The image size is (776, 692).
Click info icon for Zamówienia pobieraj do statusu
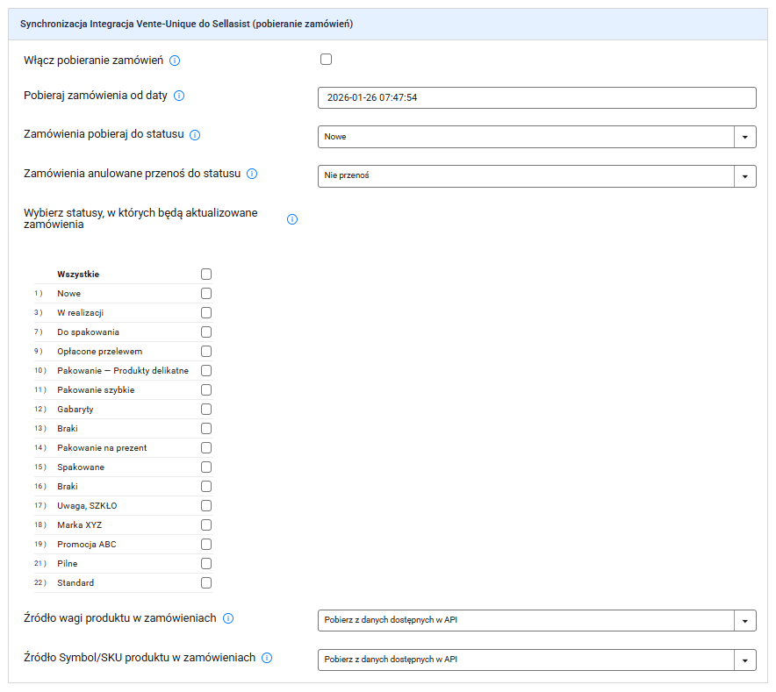(x=195, y=135)
